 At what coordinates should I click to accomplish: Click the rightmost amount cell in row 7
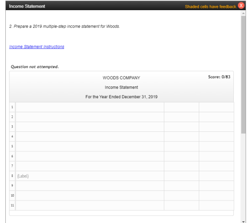(217, 166)
